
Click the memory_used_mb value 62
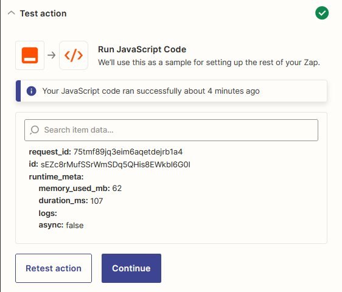click(x=117, y=189)
